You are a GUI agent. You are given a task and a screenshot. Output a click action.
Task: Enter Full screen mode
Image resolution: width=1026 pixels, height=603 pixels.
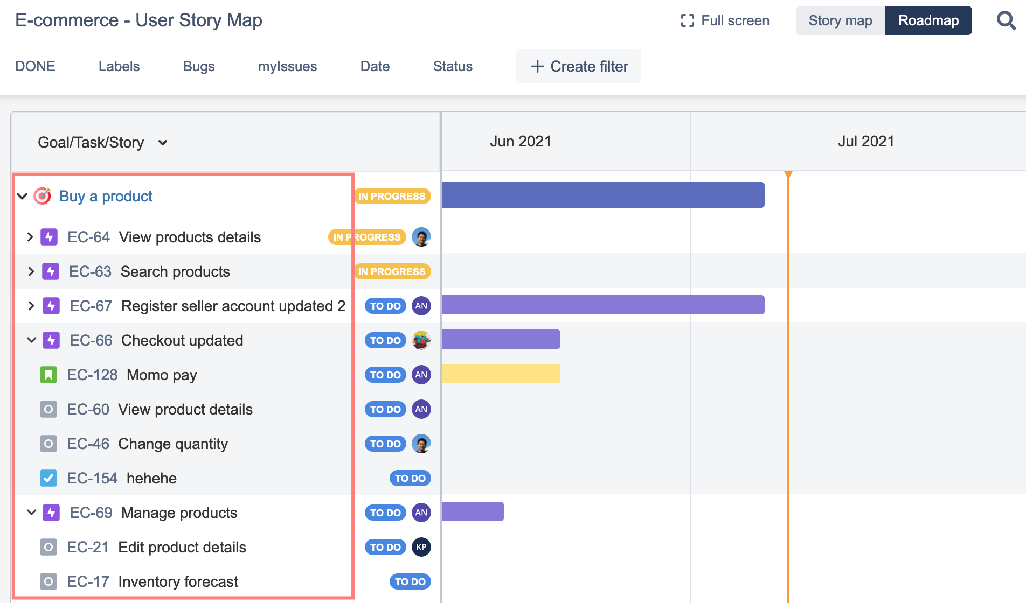(x=725, y=21)
